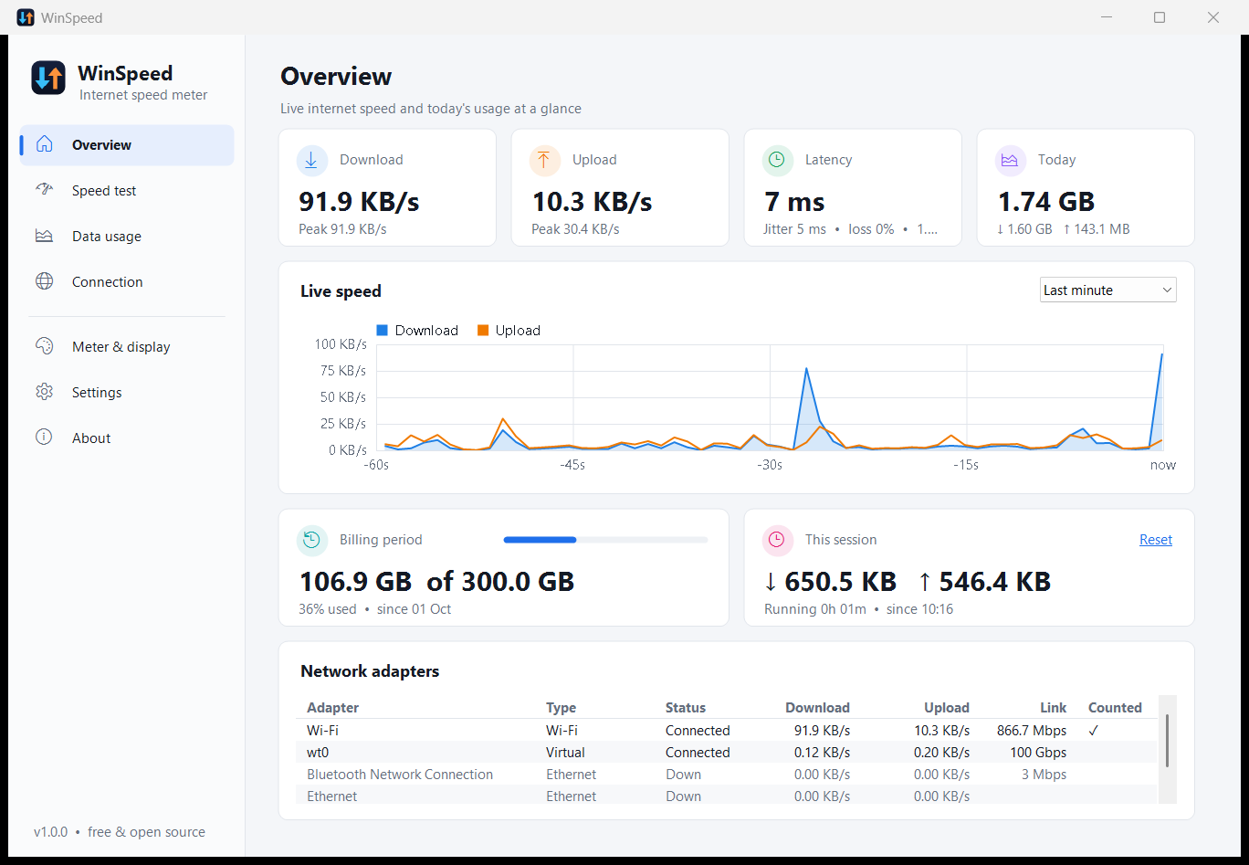Screen dimensions: 1249x865
Task: Click the Counted checkmark for Wi-Fi adapter
Action: pos(1094,731)
